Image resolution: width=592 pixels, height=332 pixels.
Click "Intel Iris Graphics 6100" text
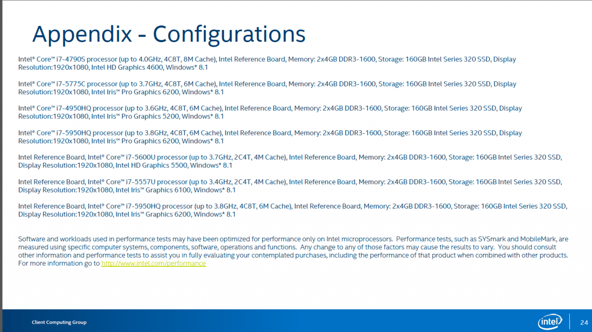pos(154,190)
